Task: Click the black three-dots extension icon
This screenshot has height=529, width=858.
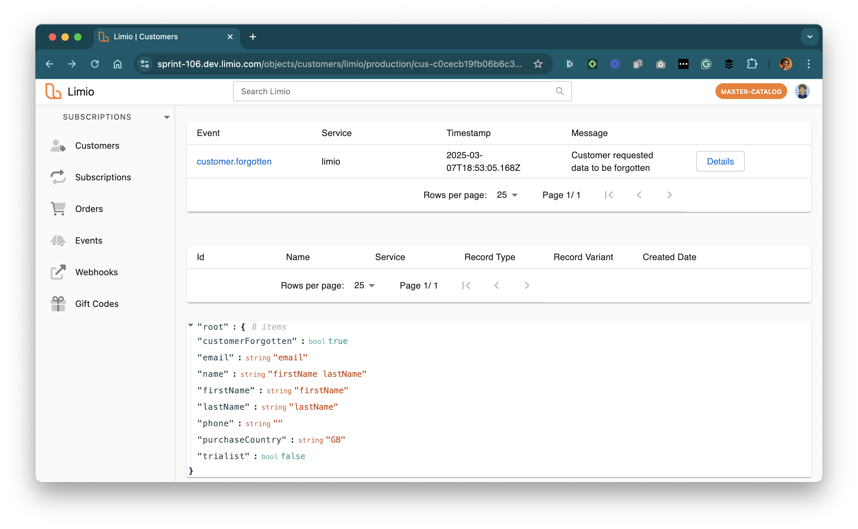Action: click(683, 64)
